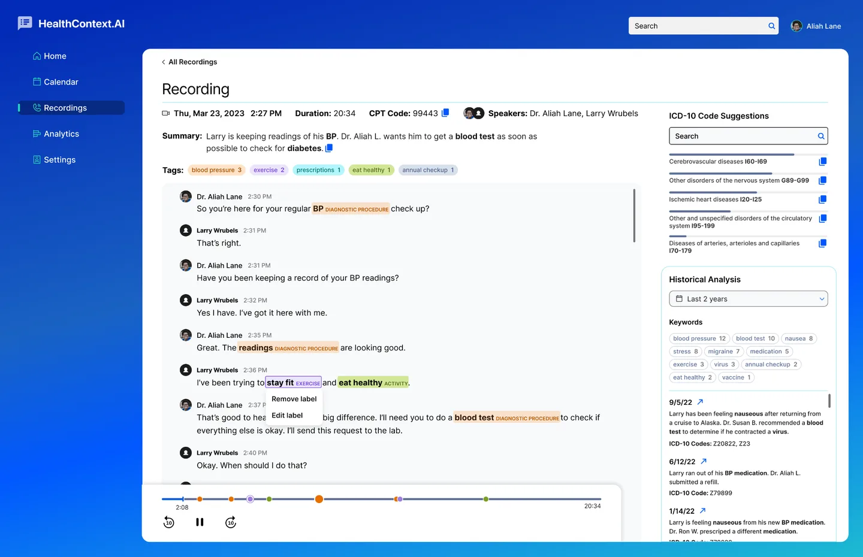This screenshot has width=863, height=557.
Task: Copy the recording summary text
Action: [328, 148]
